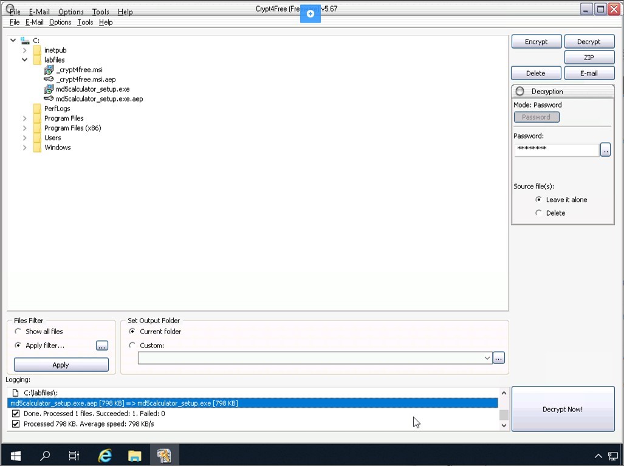Viewport: 624px width, 466px height.
Task: Click the _crypt4free.msi installer file icon
Action: tap(49, 70)
